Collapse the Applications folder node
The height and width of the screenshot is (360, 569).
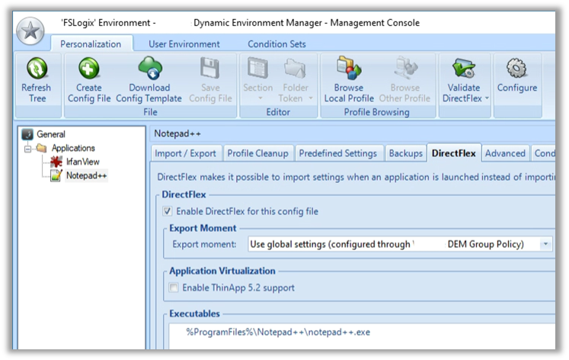tap(28, 148)
